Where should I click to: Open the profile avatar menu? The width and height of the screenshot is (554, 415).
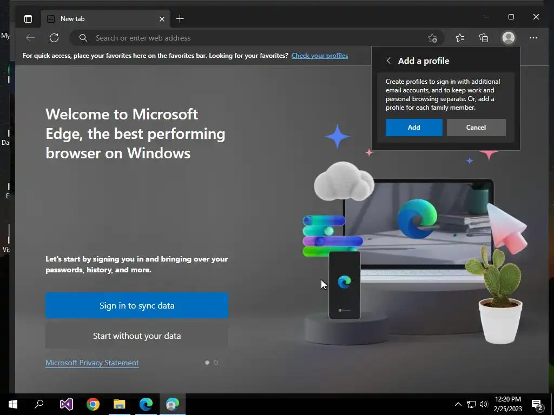coord(509,38)
